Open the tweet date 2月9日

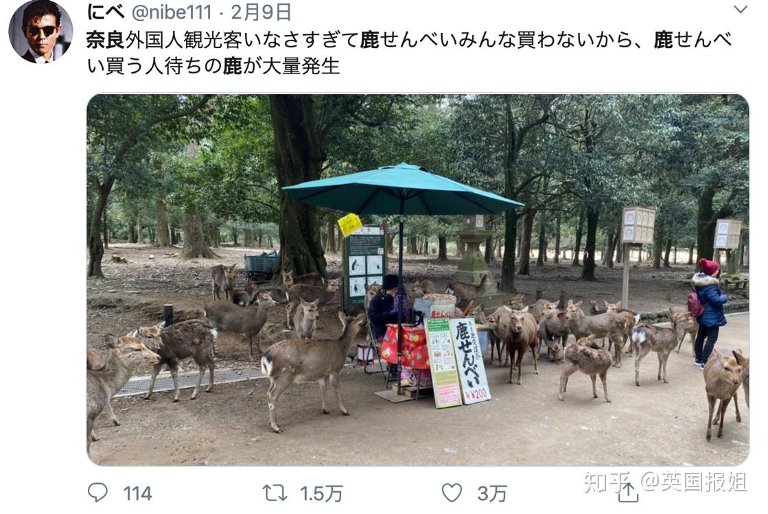point(261,12)
